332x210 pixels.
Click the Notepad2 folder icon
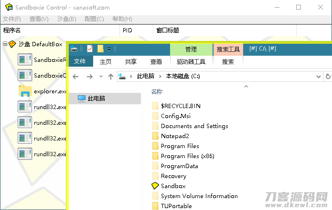[155, 136]
